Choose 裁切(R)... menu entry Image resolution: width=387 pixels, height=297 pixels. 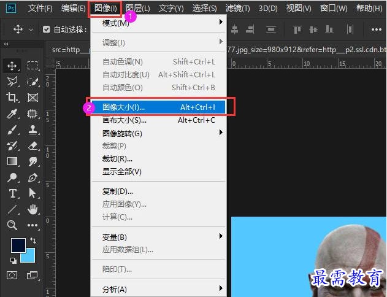[159, 159]
